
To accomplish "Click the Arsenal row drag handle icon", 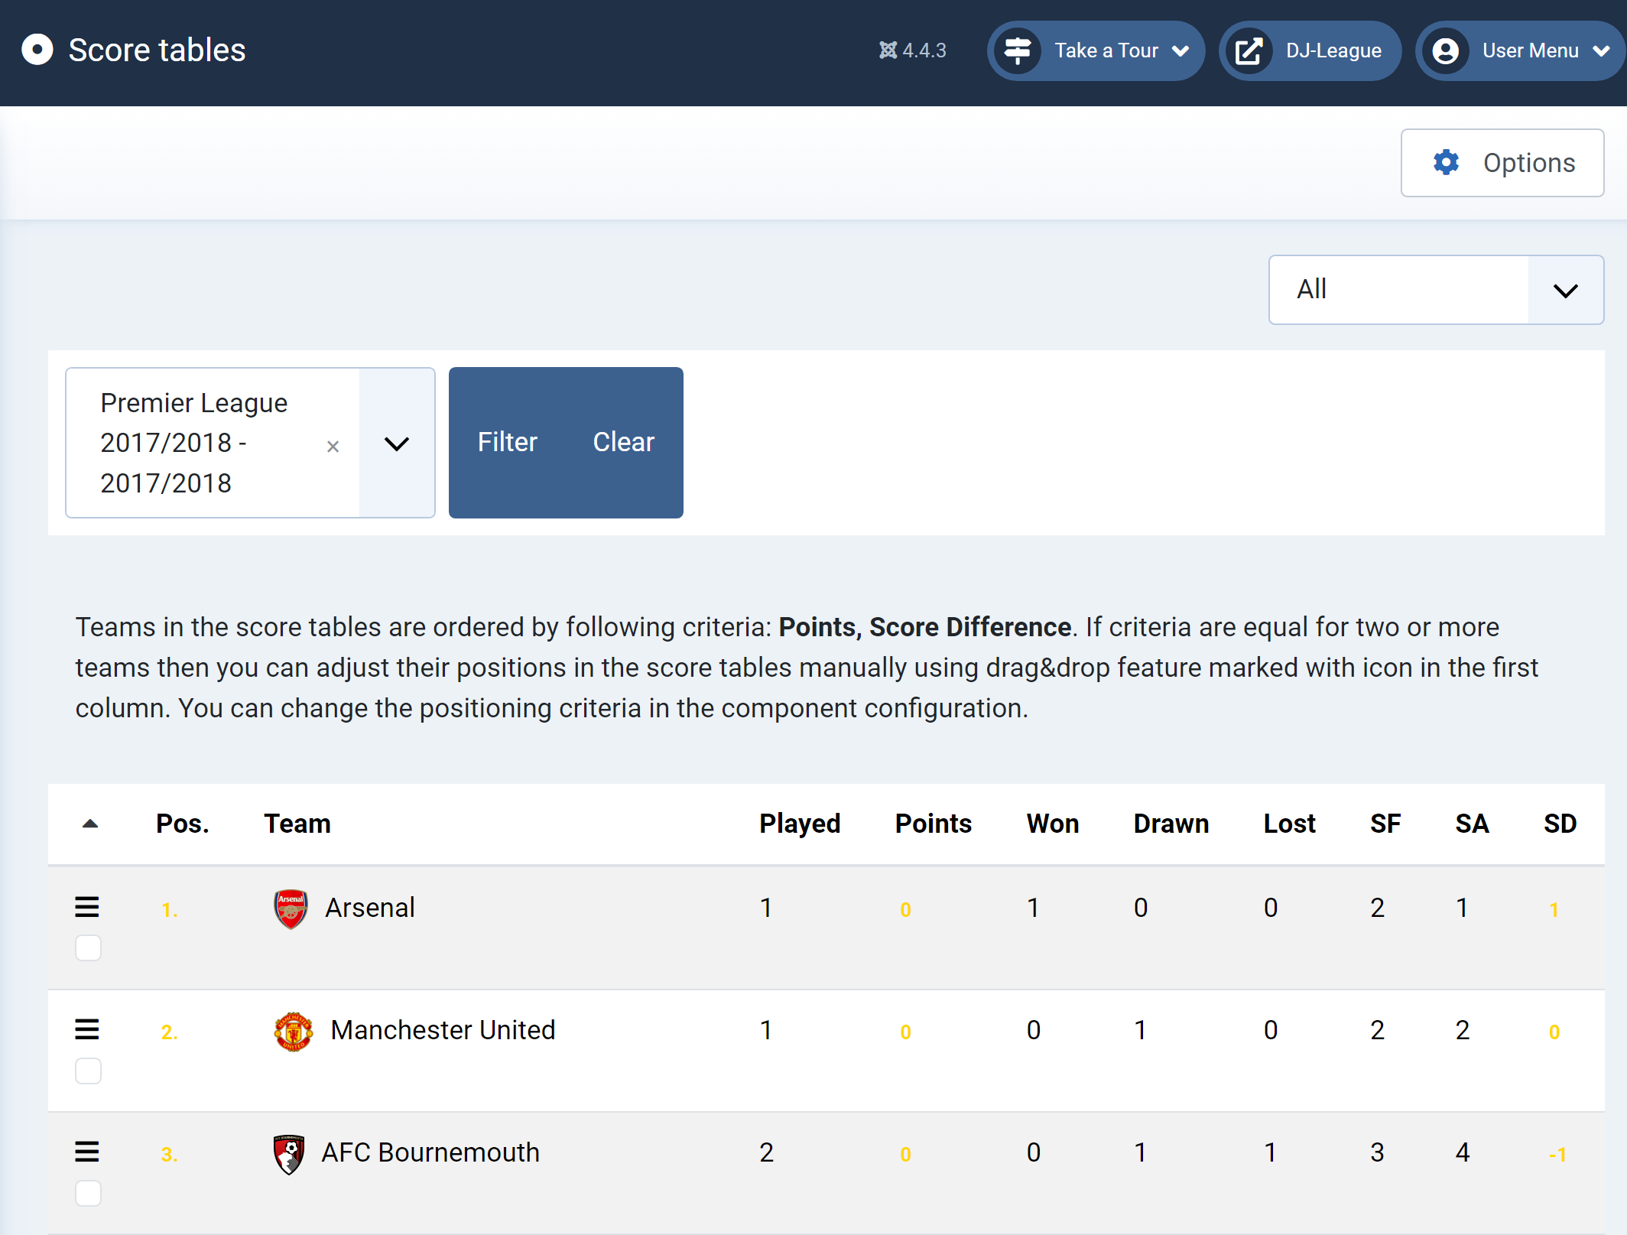I will point(87,907).
